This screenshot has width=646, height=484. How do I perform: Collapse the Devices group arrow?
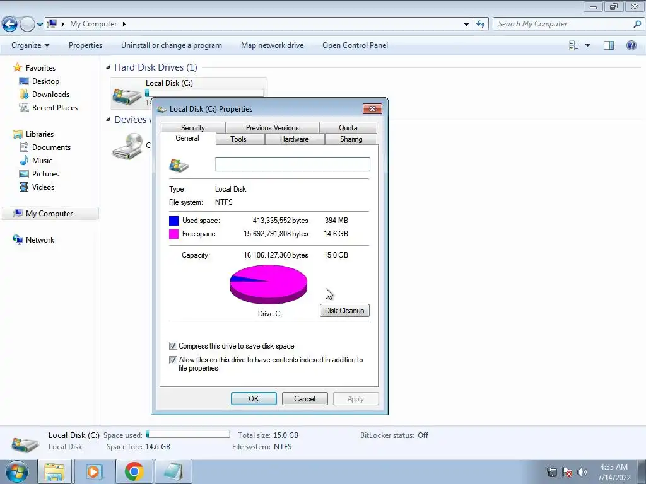tap(108, 119)
